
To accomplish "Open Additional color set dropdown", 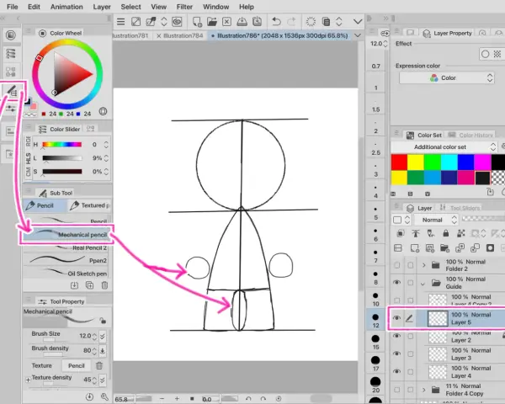I will [444, 147].
